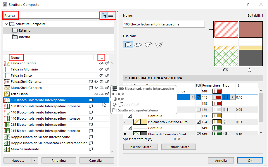Click help question mark icon
The width and height of the screenshot is (268, 167).
(248, 4)
